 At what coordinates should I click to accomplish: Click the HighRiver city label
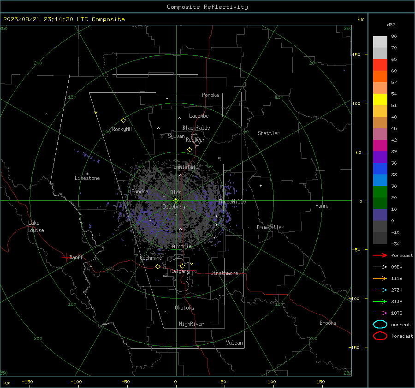click(191, 324)
